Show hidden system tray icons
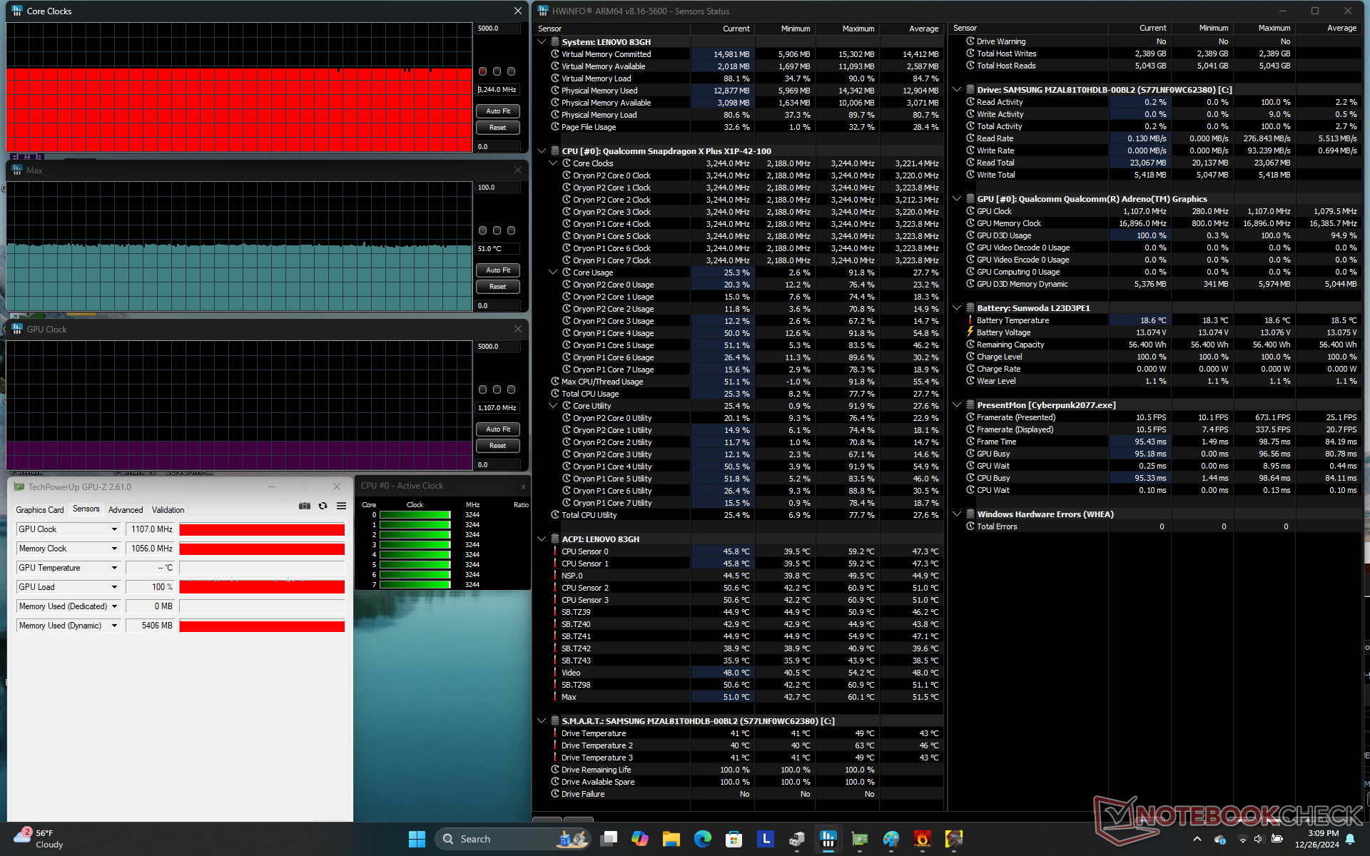Image resolution: width=1370 pixels, height=856 pixels. click(x=1197, y=839)
